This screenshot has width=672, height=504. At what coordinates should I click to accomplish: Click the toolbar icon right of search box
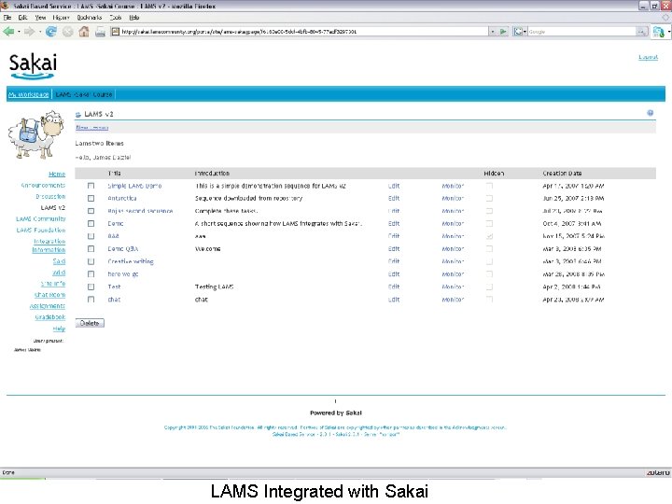click(659, 32)
